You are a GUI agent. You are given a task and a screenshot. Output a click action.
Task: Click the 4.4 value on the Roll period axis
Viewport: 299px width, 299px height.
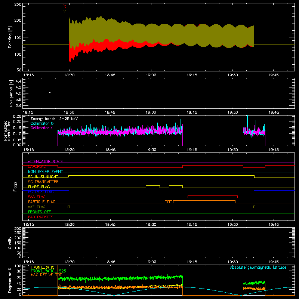coord(18,81)
